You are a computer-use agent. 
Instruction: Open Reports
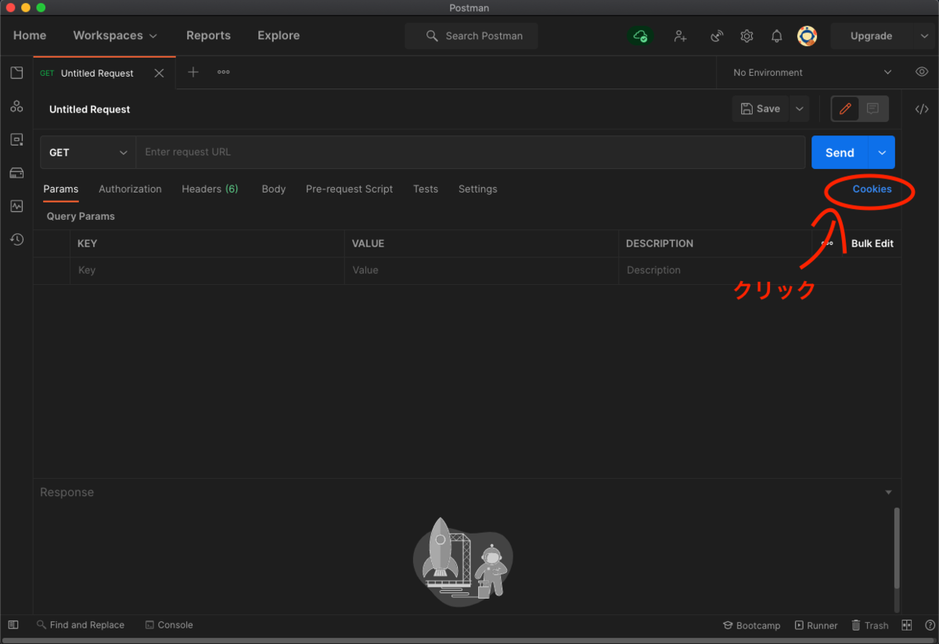(x=208, y=35)
